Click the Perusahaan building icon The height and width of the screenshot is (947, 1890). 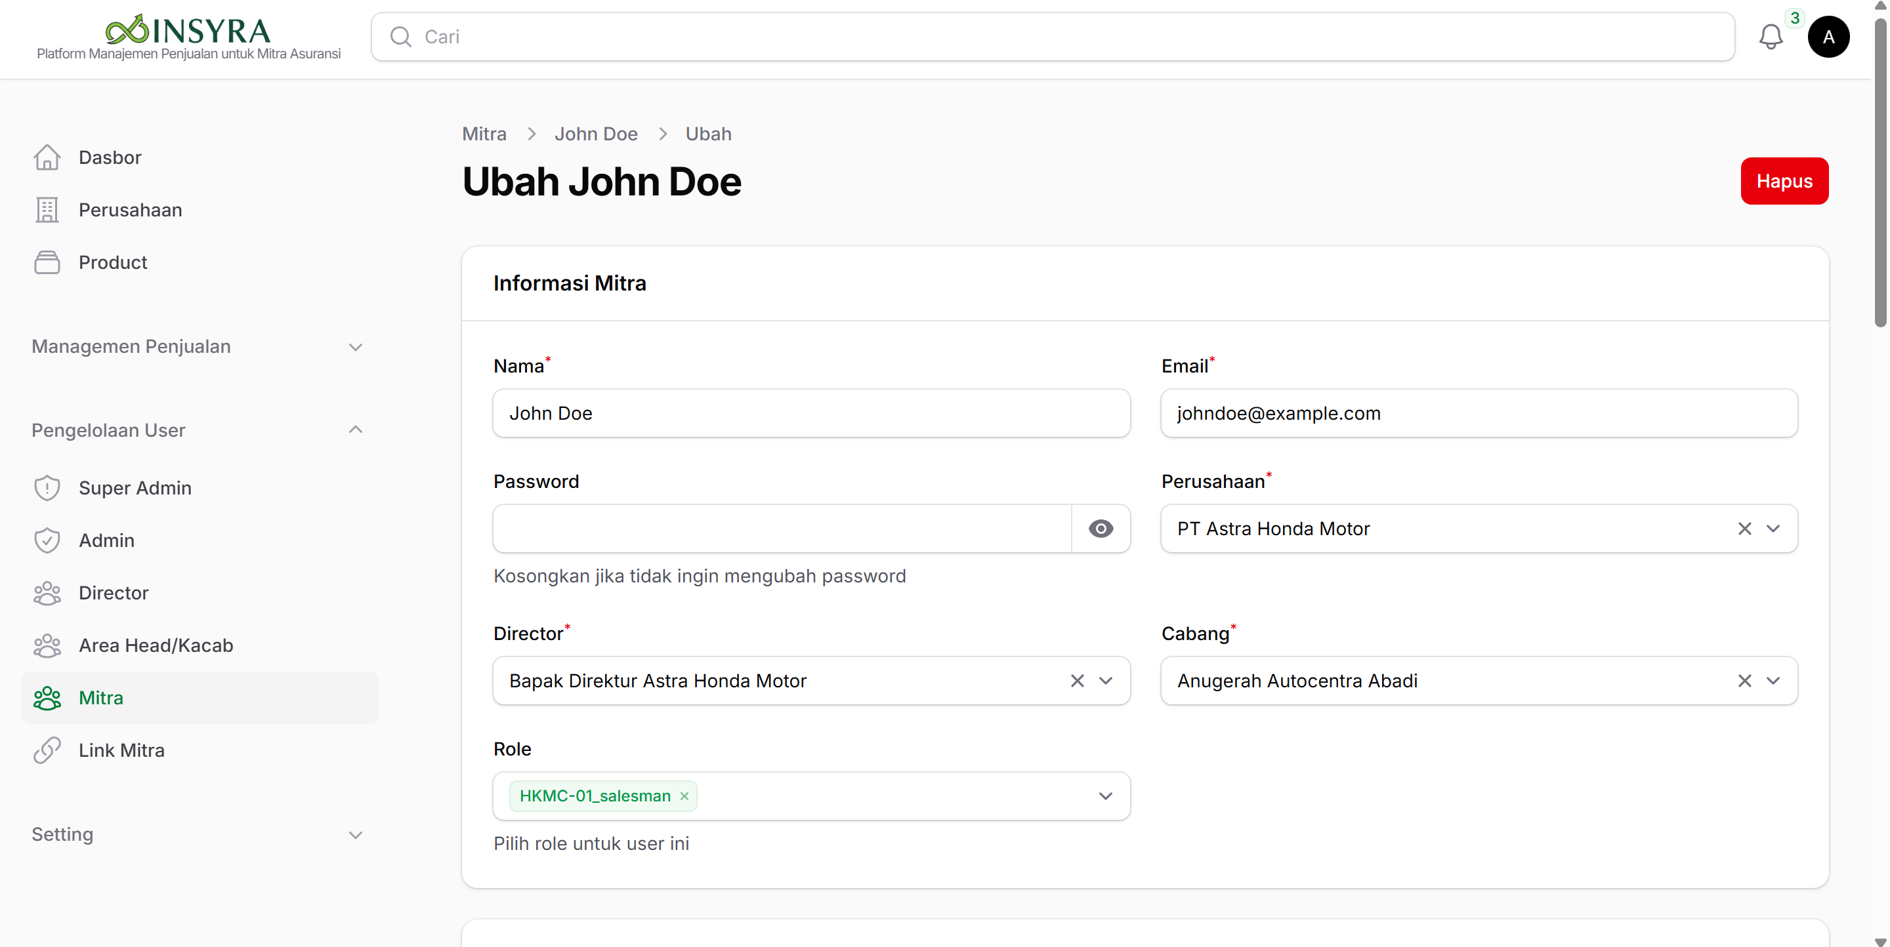(x=47, y=210)
